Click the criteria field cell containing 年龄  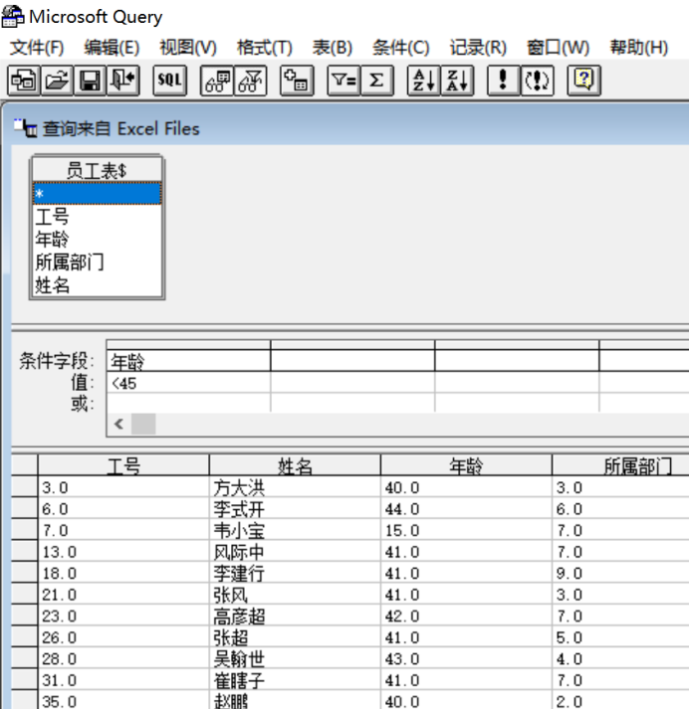[x=188, y=361]
